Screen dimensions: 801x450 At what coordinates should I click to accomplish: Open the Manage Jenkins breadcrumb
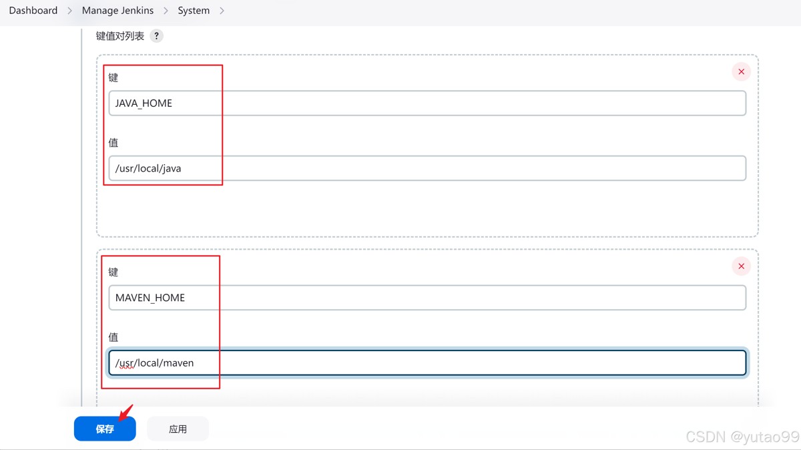point(117,11)
